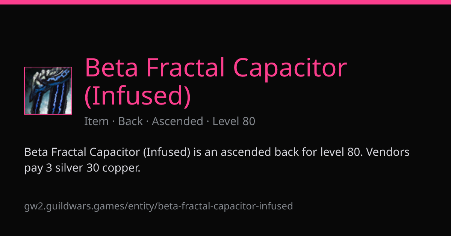
Task: Click the Beta Fractal Capacitor item icon
Action: 48,91
